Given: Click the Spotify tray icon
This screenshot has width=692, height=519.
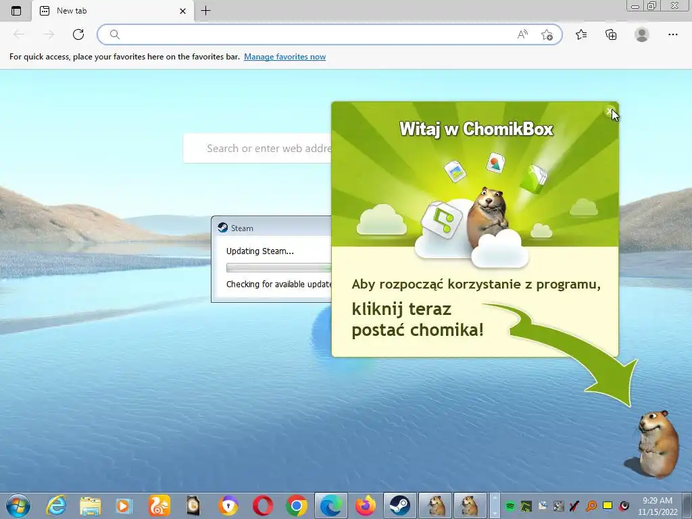Looking at the screenshot, I should 510,506.
